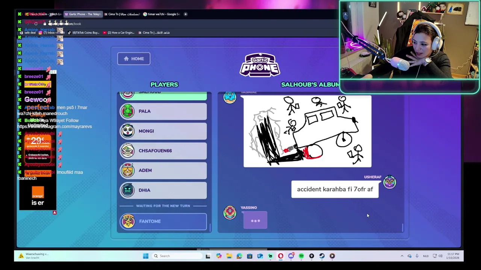This screenshot has height=270, width=481.
Task: Open the TikTok Coins bookmark
Action: [83, 33]
